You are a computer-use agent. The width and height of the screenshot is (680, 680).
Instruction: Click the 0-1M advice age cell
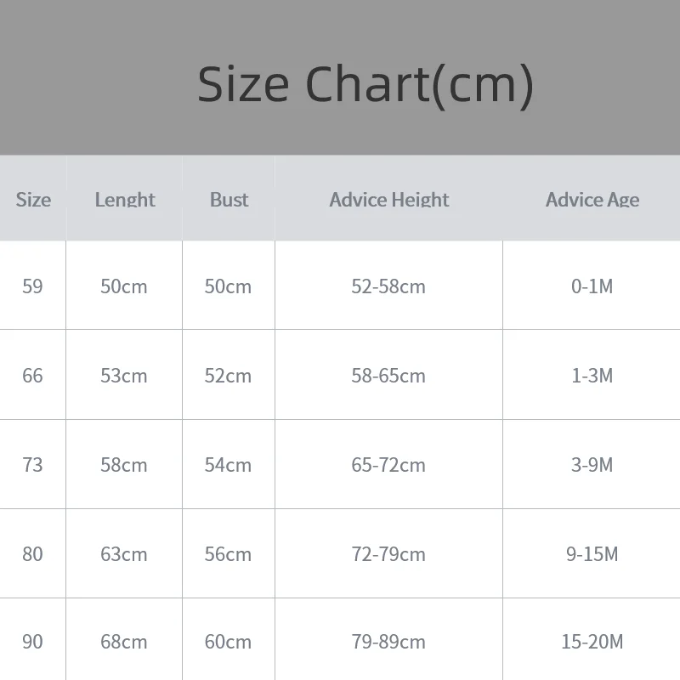pos(592,286)
